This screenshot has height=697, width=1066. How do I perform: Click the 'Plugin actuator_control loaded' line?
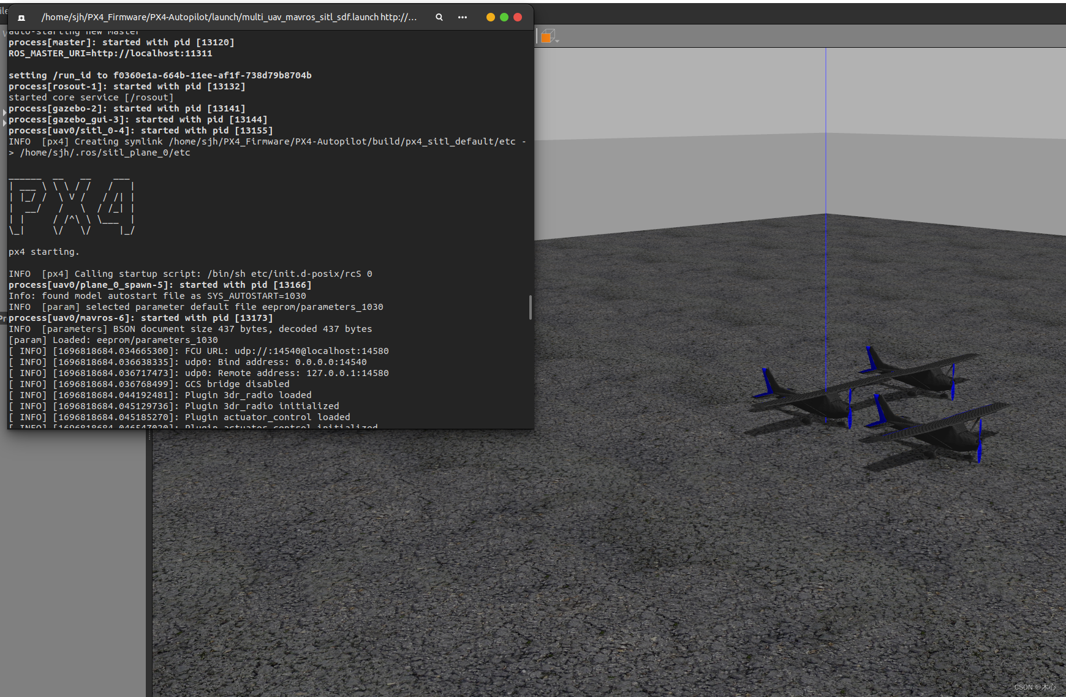coord(180,417)
